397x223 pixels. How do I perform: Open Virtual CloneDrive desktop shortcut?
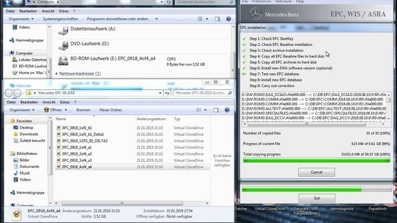tap(269, 209)
